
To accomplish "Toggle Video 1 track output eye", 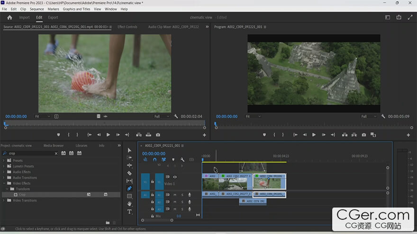I will pyautogui.click(x=175, y=177).
